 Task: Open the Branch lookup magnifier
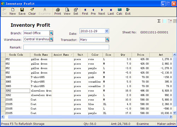(51, 33)
